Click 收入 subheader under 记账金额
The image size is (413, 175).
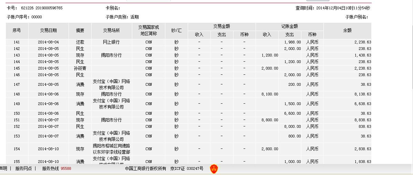tap(267, 35)
